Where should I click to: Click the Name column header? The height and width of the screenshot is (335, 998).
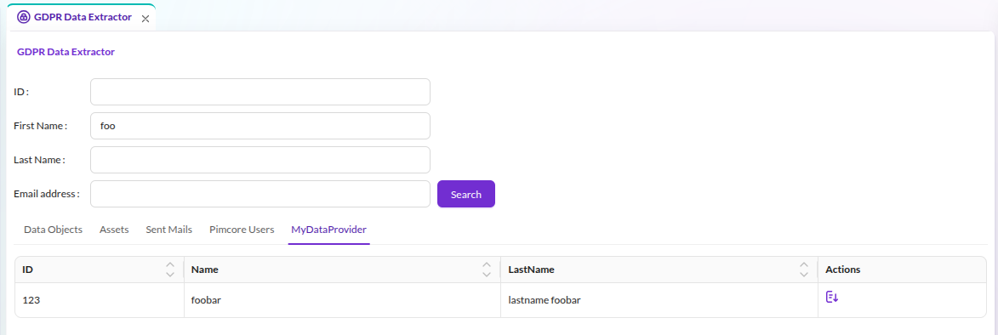pyautogui.click(x=342, y=270)
